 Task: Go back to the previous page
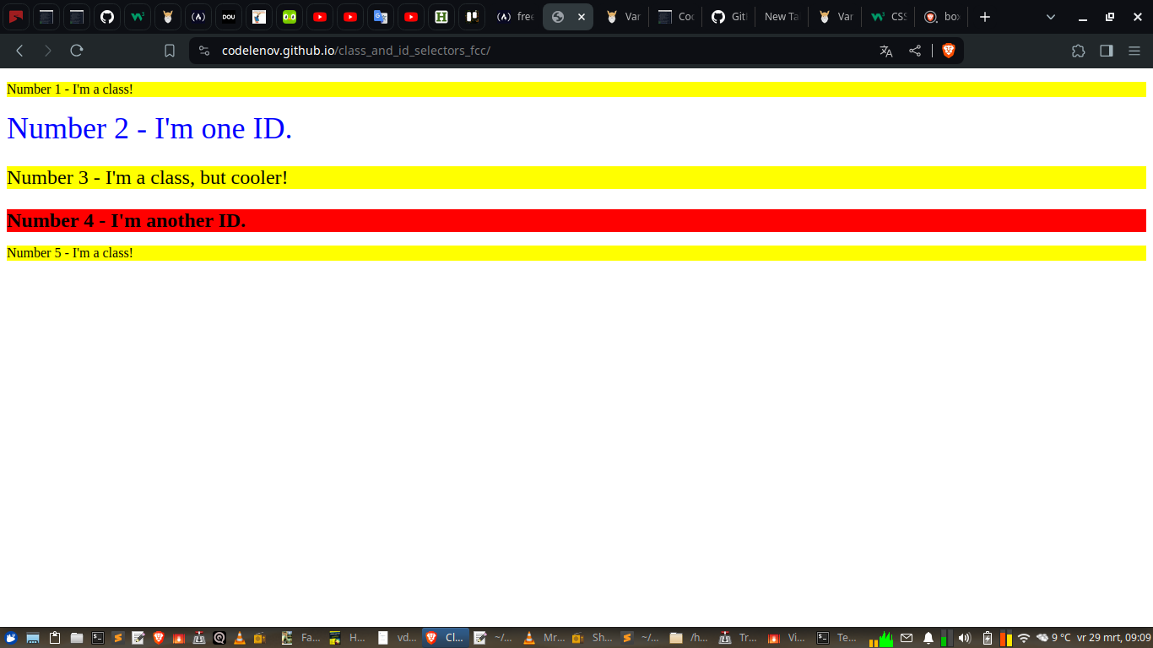(x=19, y=51)
